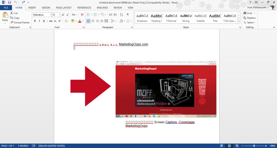Toggle show paragraph marks
Screen dimensions: 277x148
127,15
